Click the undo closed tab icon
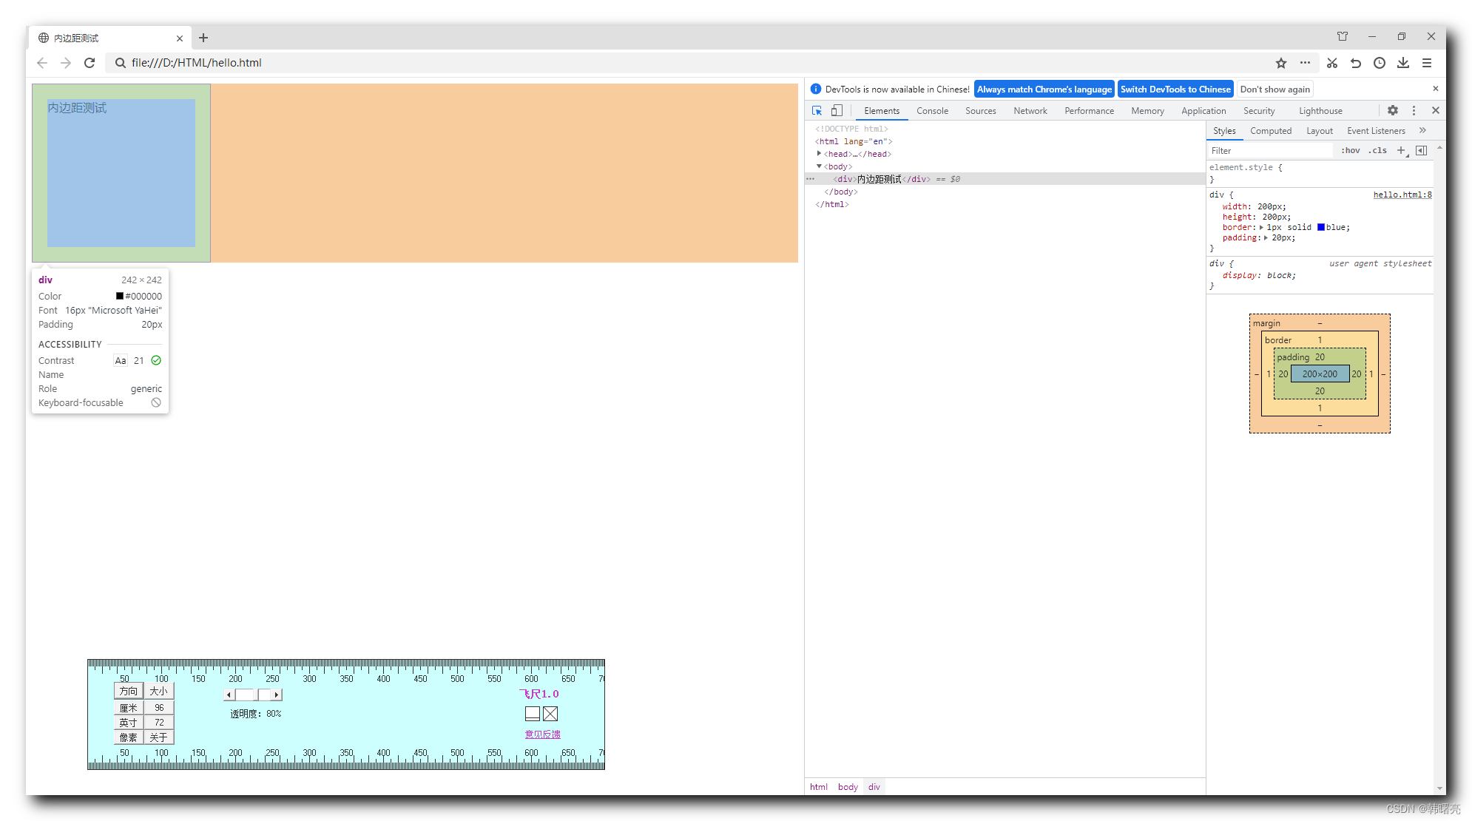The width and height of the screenshot is (1472, 821). coord(1356,63)
